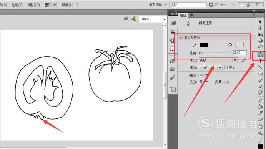Switch to the 库 library tab
Screen dimensions: 266x149
(x=191, y=15)
